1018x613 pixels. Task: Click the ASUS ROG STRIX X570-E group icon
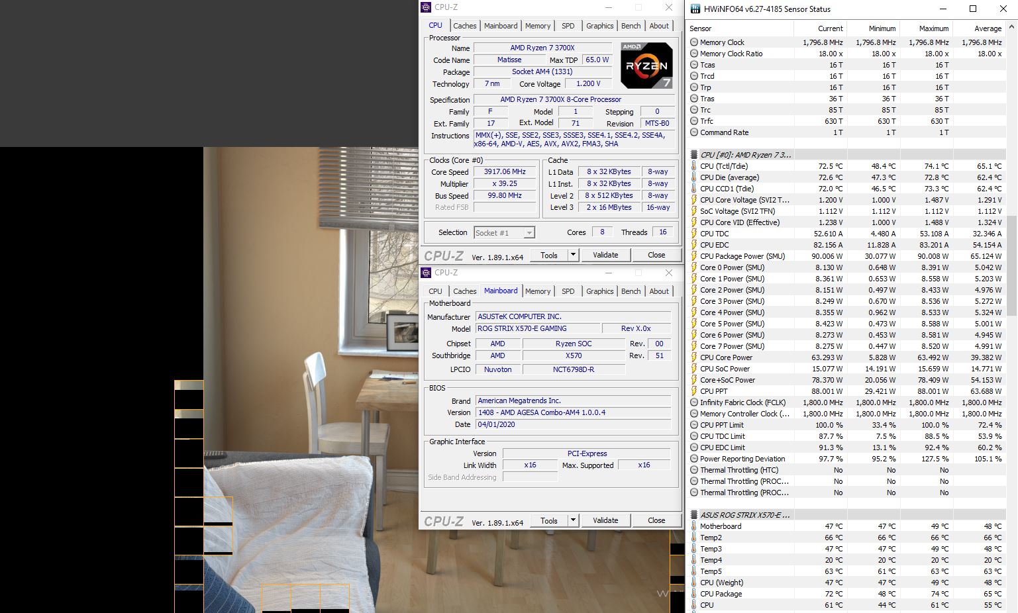coord(694,515)
